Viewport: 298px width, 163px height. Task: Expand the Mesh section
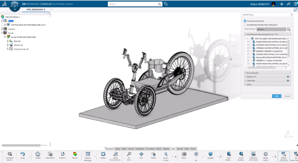coord(245,84)
